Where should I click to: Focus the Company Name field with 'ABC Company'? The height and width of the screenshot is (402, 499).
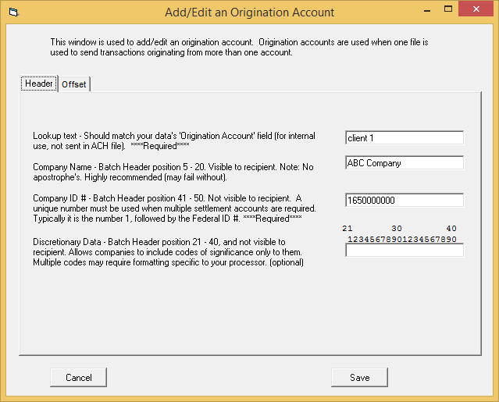pyautogui.click(x=404, y=163)
